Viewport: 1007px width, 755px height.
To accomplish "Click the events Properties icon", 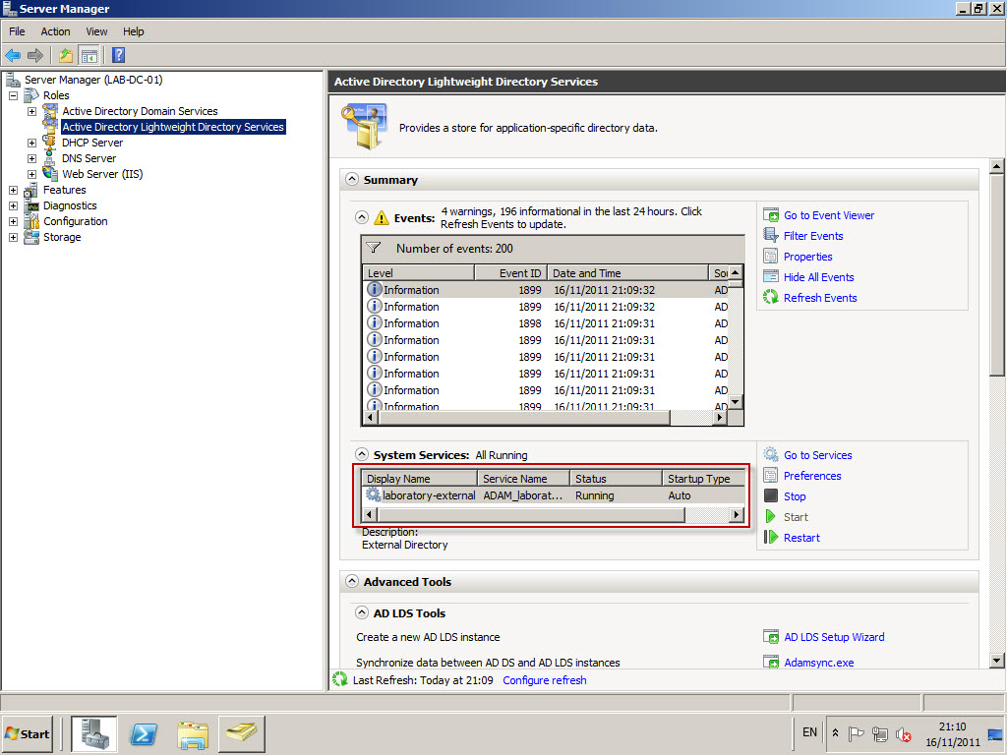I will 771,257.
